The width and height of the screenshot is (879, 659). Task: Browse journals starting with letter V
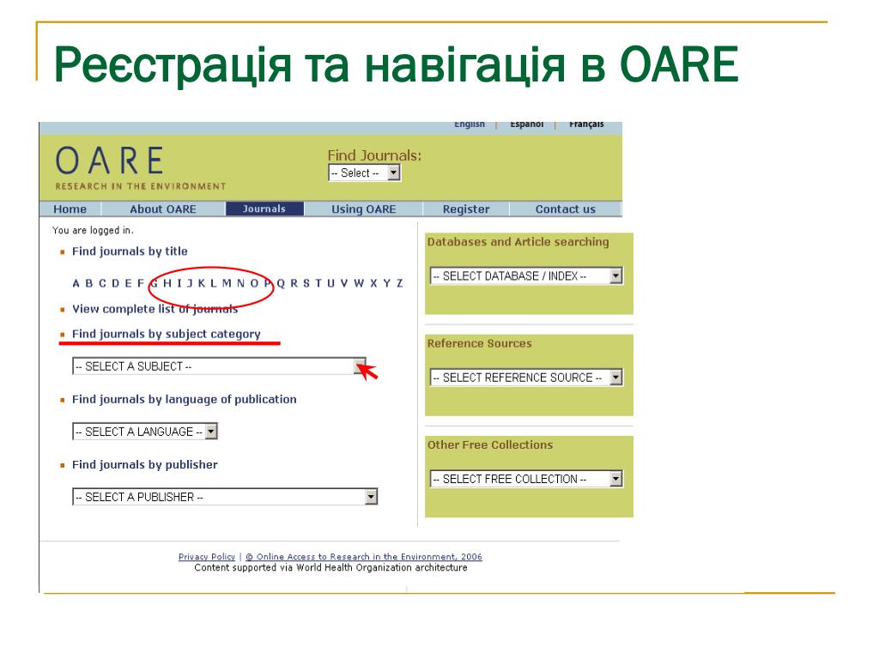pyautogui.click(x=343, y=283)
